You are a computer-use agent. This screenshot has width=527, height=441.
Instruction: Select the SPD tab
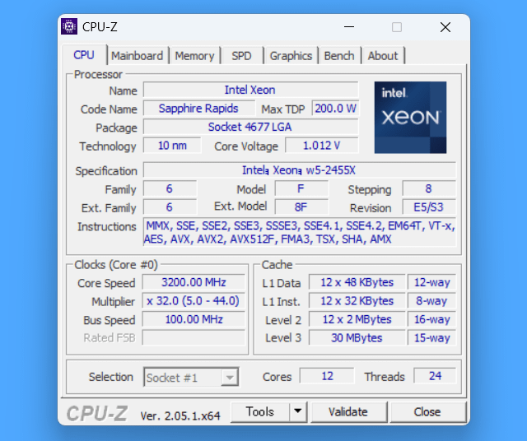241,56
